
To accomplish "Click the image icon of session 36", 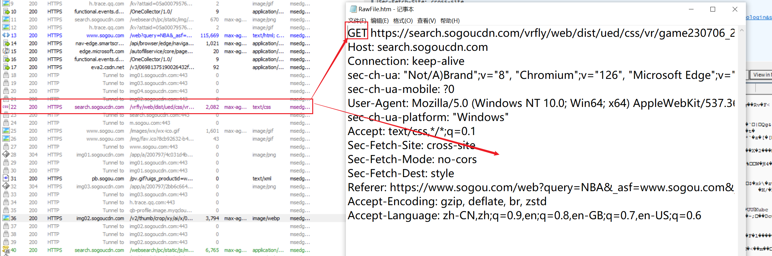I will (6, 218).
